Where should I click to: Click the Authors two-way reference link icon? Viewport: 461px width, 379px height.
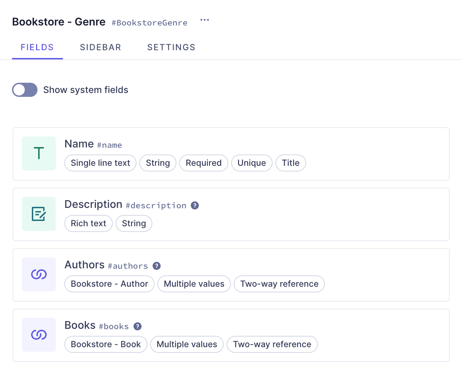coord(39,274)
